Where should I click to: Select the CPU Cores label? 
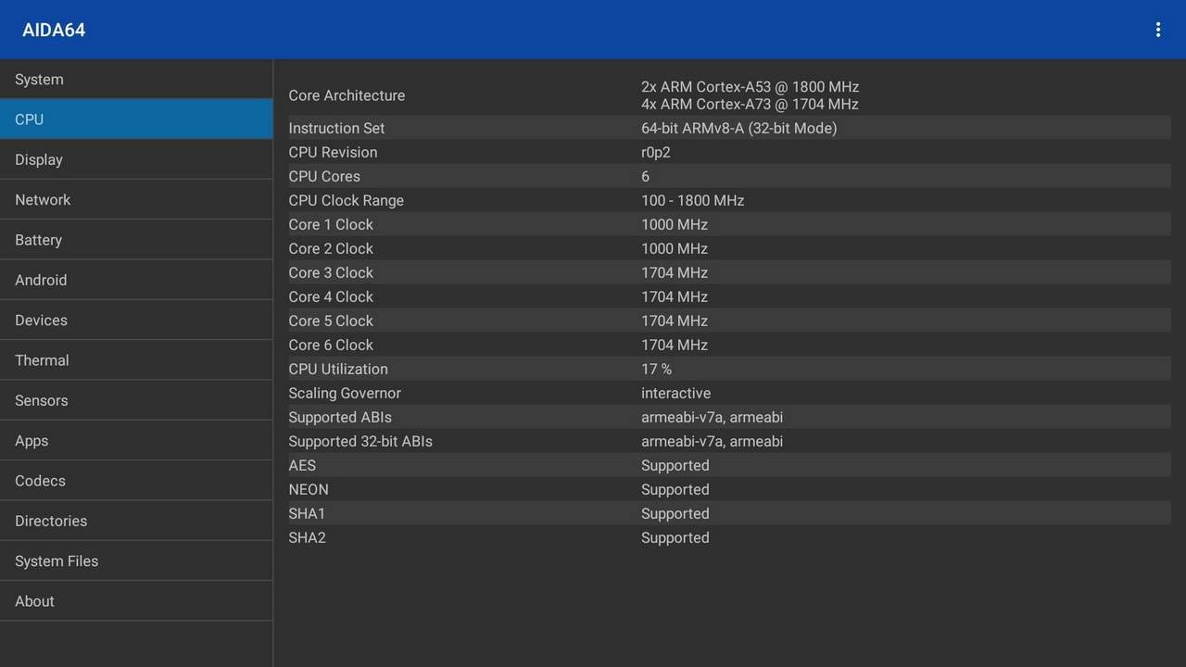[x=324, y=176]
